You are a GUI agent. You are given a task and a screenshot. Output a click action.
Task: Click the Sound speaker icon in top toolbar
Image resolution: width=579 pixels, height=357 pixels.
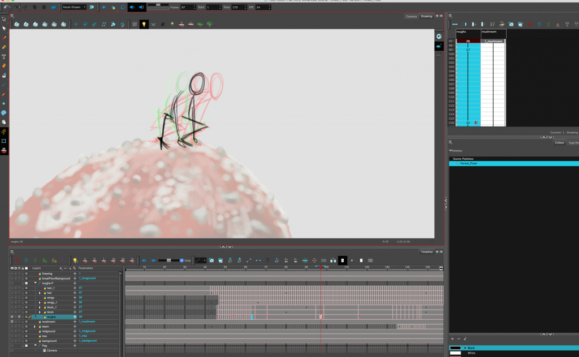(132, 7)
